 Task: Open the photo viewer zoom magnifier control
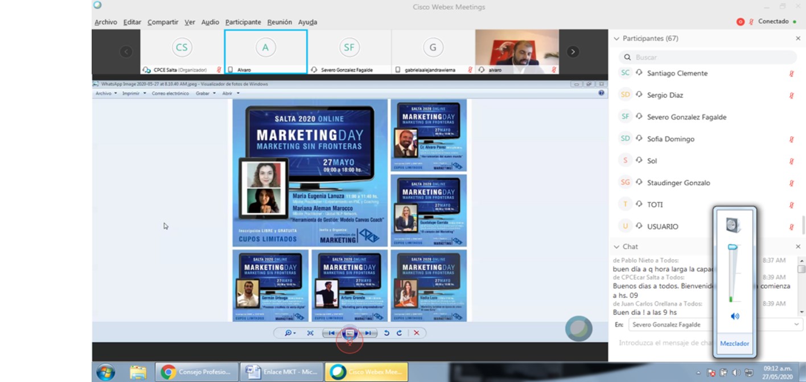click(x=290, y=333)
